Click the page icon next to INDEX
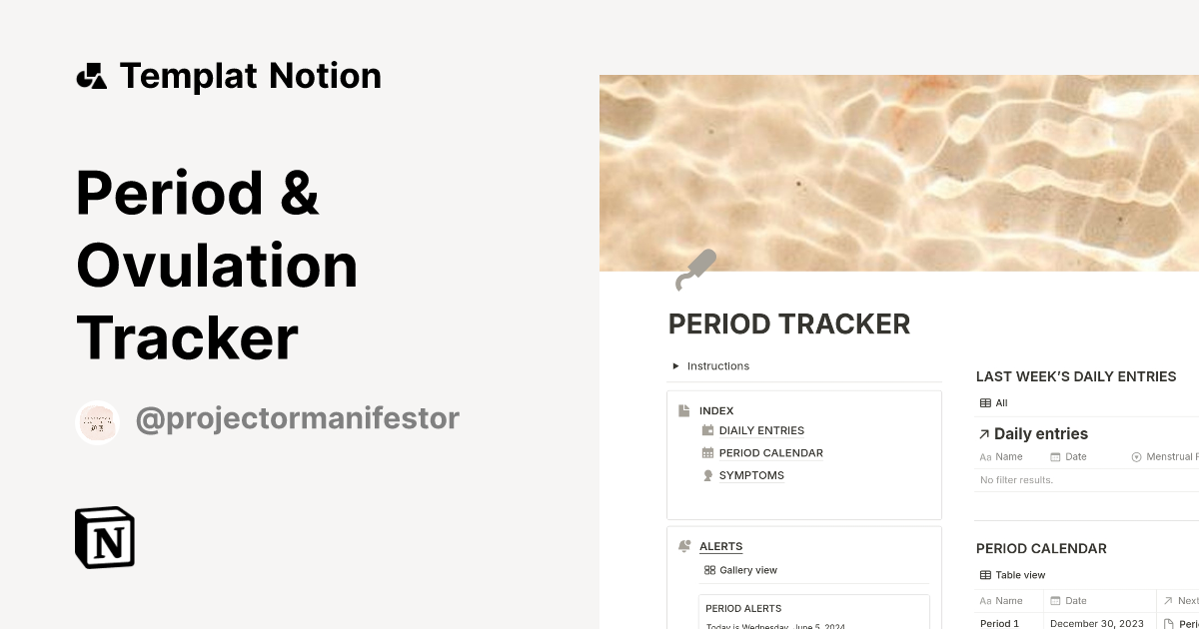This screenshot has height=629, width=1199. (x=683, y=409)
